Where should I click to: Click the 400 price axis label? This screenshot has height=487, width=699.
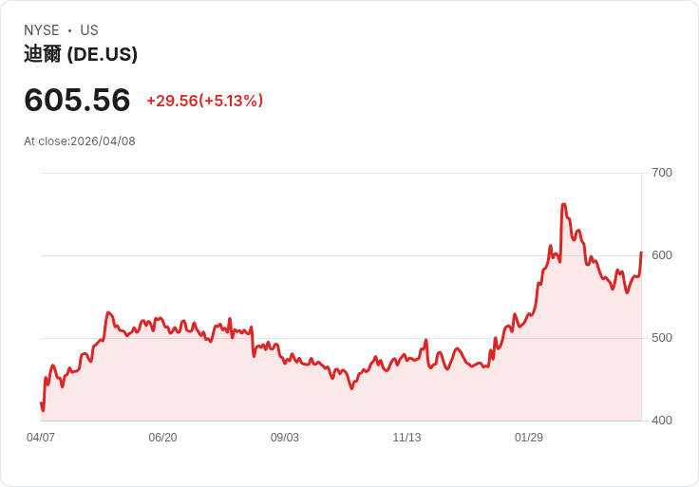click(662, 421)
